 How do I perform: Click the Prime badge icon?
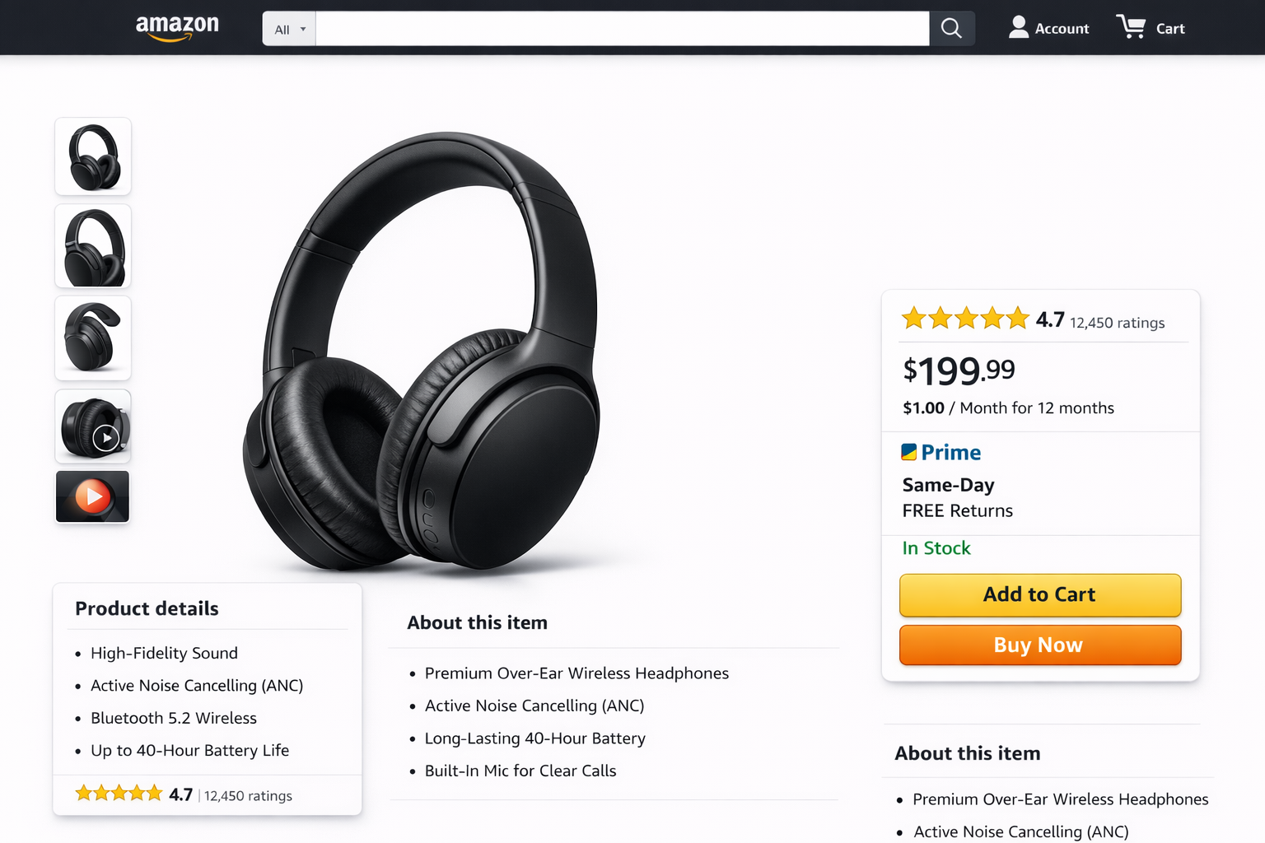pos(909,452)
